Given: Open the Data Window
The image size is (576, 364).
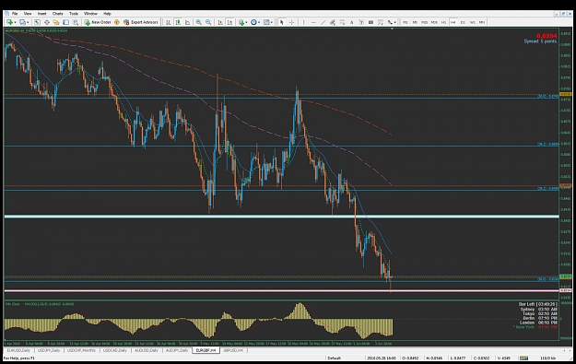Looking at the screenshot, I should (47, 22).
